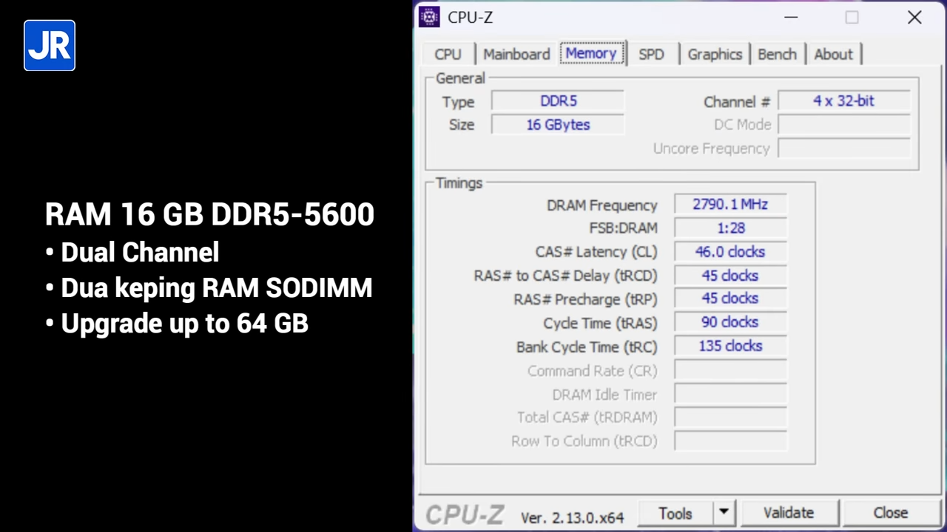This screenshot has height=532, width=947.
Task: Open the Mainboard tab
Action: pos(516,54)
